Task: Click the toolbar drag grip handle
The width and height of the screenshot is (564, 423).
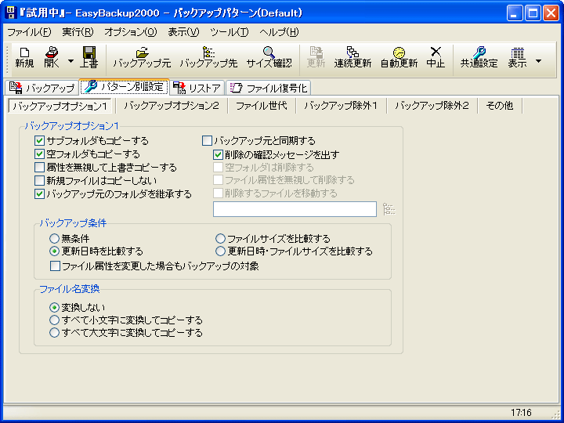Action: (x=9, y=60)
